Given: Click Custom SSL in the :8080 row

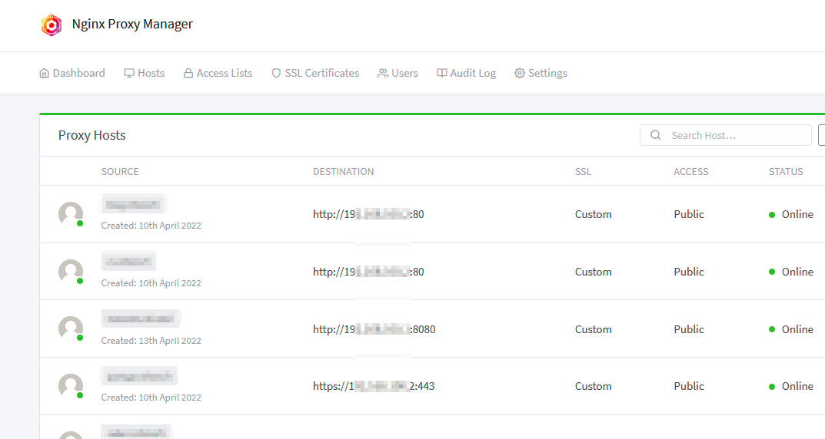Looking at the screenshot, I should [594, 329].
